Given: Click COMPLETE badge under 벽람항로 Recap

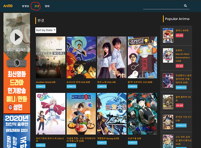Looking at the screenshot, I should tap(102, 143).
